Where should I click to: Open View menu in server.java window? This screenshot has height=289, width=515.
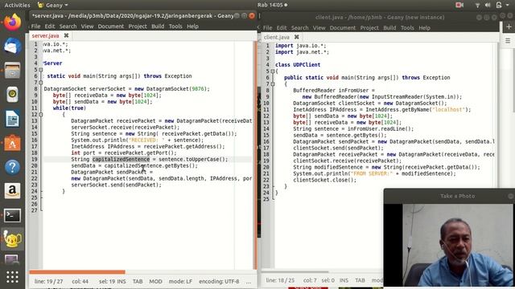pos(88,26)
